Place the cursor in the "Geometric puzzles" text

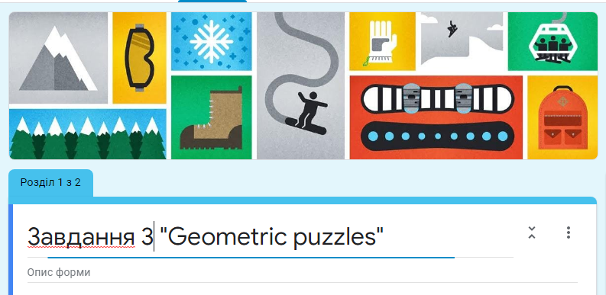[271, 236]
